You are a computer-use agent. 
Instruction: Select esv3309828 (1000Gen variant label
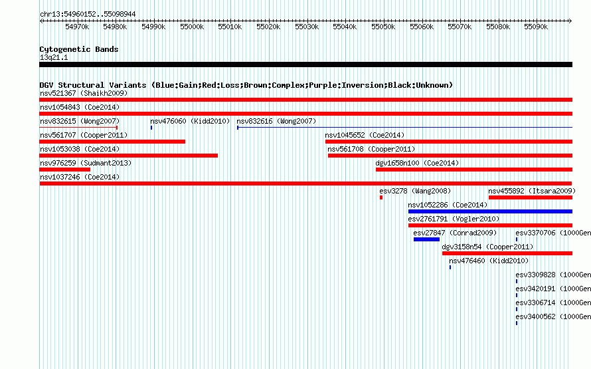[x=553, y=275]
